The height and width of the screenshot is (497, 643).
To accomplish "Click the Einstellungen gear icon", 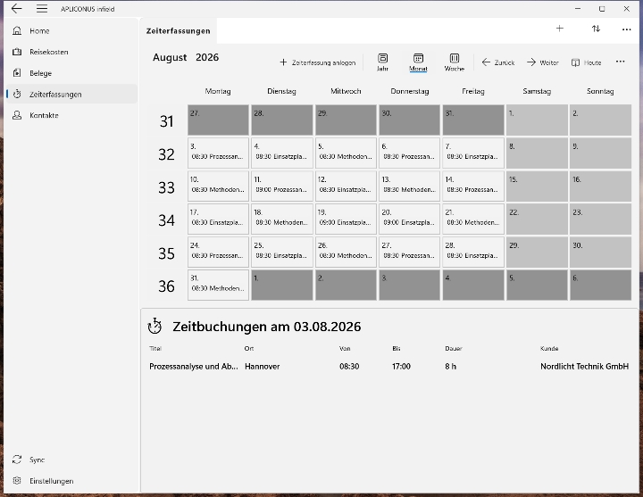I will 17,481.
